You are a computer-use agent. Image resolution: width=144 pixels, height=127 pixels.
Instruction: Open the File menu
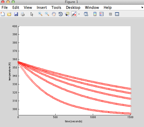[5, 8]
